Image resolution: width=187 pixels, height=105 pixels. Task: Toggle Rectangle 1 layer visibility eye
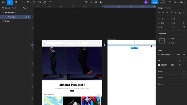coord(29,17)
